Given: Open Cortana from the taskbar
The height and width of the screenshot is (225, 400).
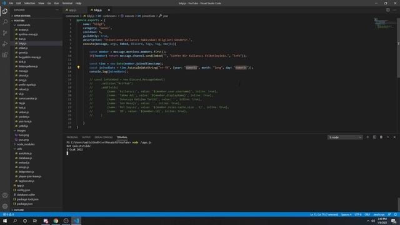Looking at the screenshot, I should click(25, 221).
